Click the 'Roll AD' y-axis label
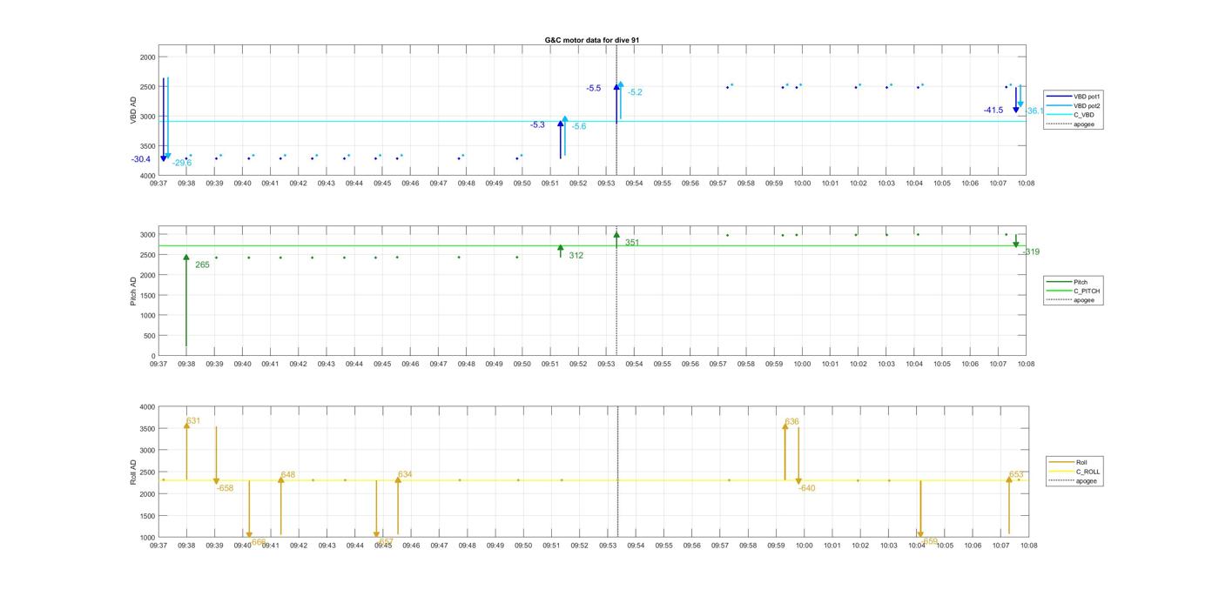The height and width of the screenshot is (603, 1219). point(134,472)
